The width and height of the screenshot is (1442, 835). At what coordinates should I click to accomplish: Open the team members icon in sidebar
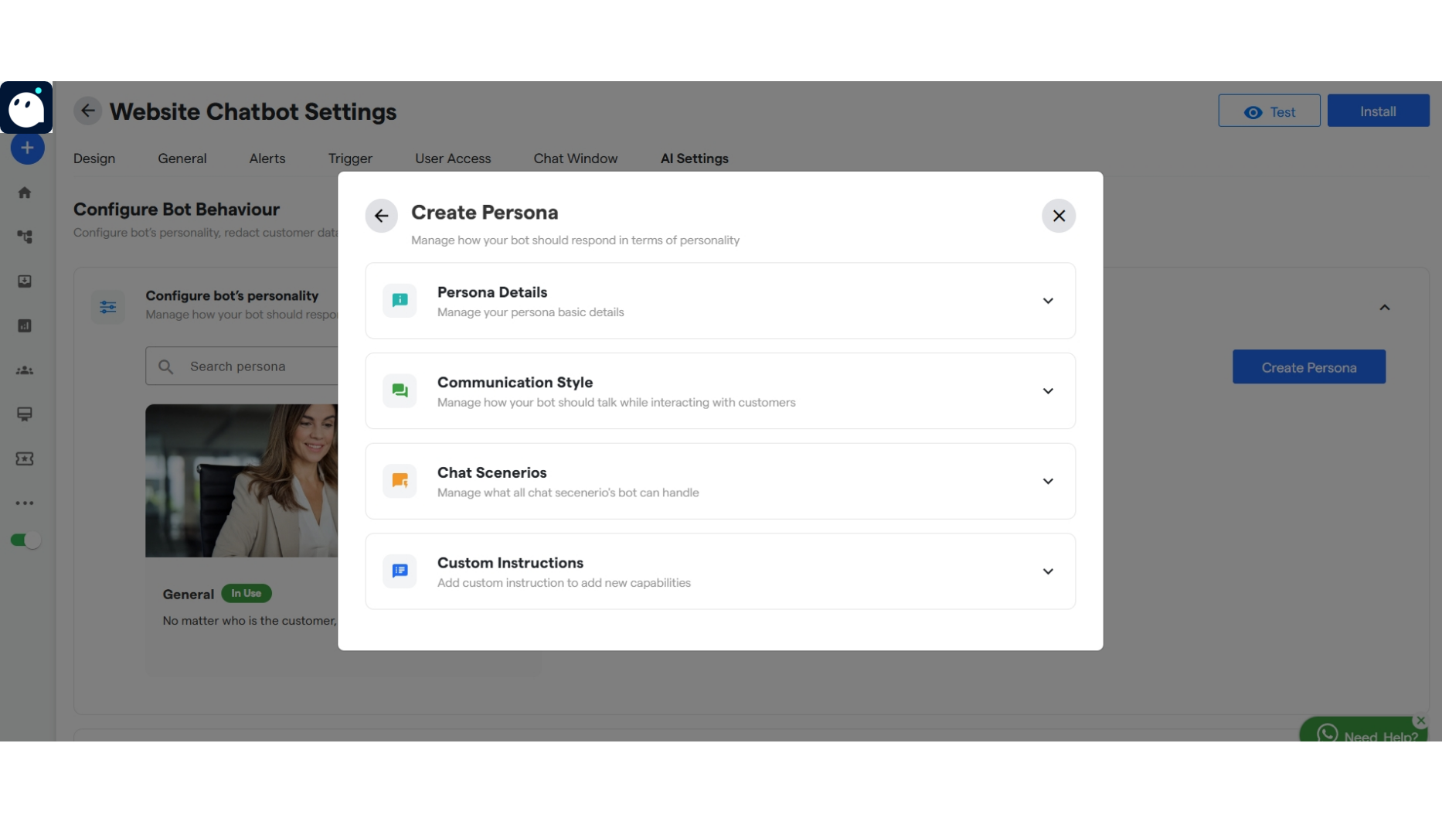pos(26,370)
